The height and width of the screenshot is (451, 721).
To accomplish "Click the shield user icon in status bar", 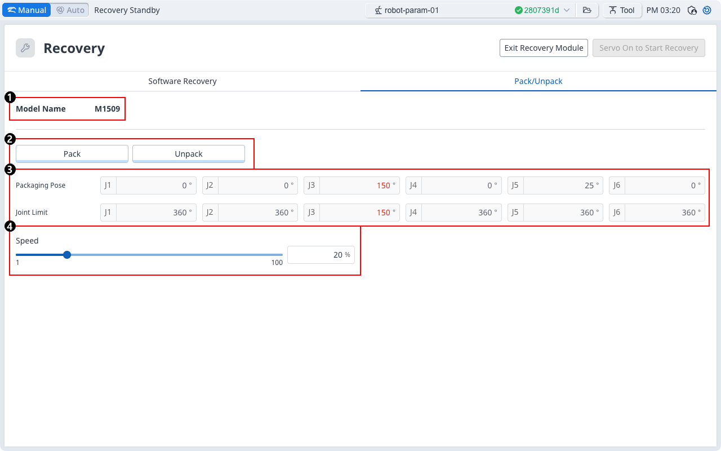I will tap(693, 10).
